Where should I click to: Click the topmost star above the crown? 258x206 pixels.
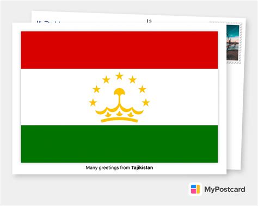pos(119,76)
